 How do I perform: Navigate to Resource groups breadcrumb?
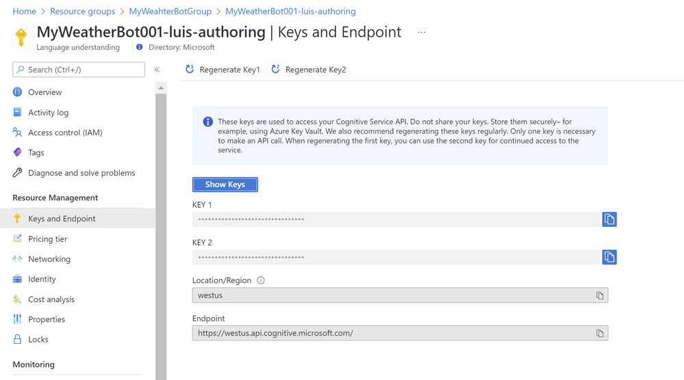[x=82, y=12]
